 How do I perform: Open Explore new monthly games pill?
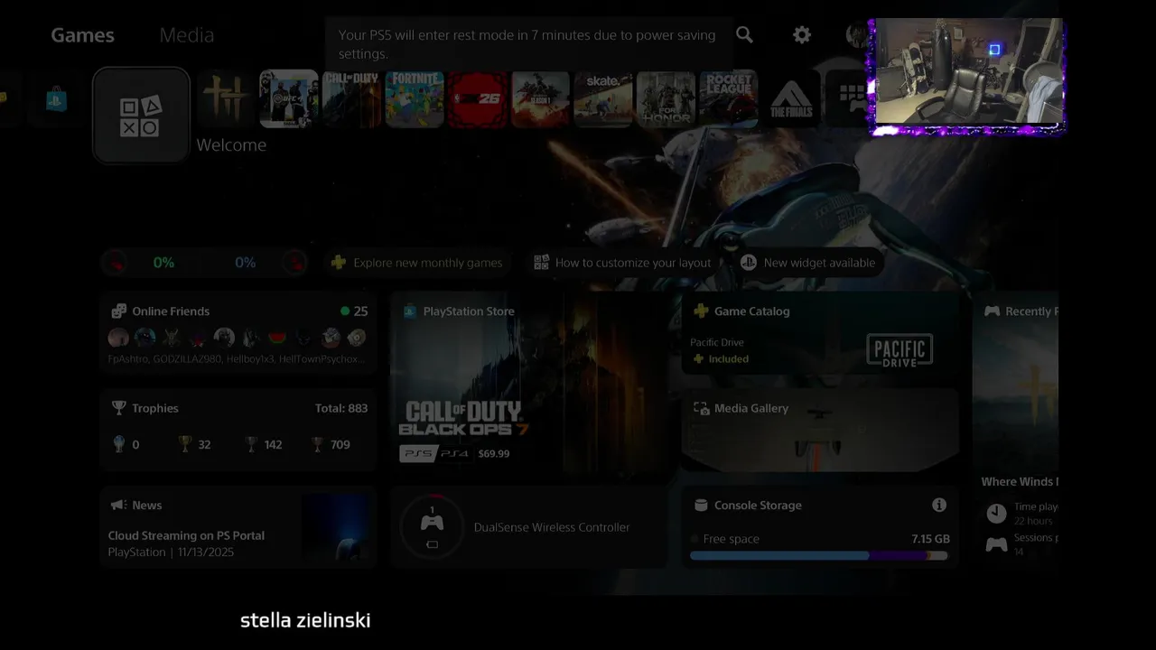pos(417,263)
